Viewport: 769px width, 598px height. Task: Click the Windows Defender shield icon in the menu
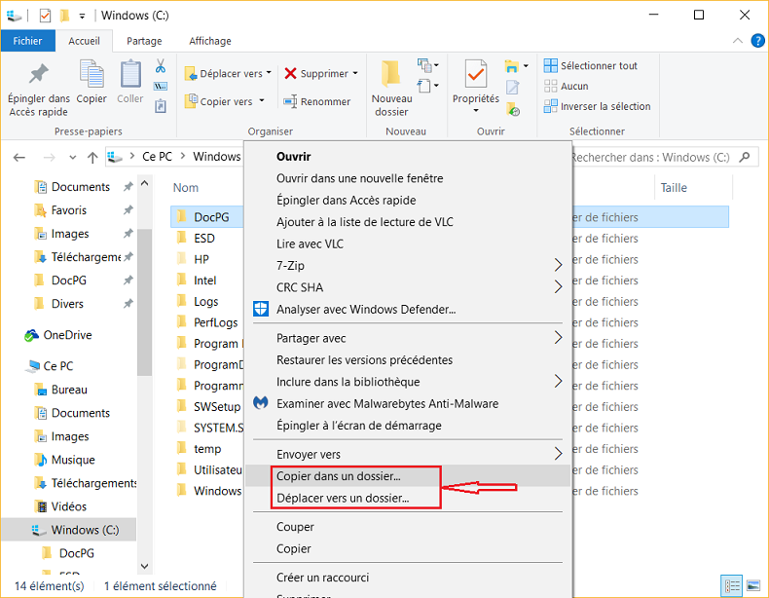(261, 309)
